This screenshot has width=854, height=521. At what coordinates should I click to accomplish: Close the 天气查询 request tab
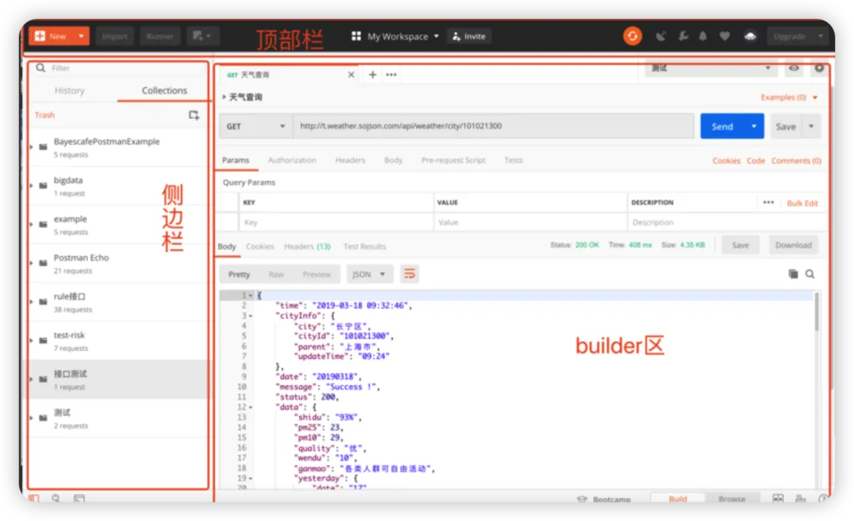pos(351,74)
